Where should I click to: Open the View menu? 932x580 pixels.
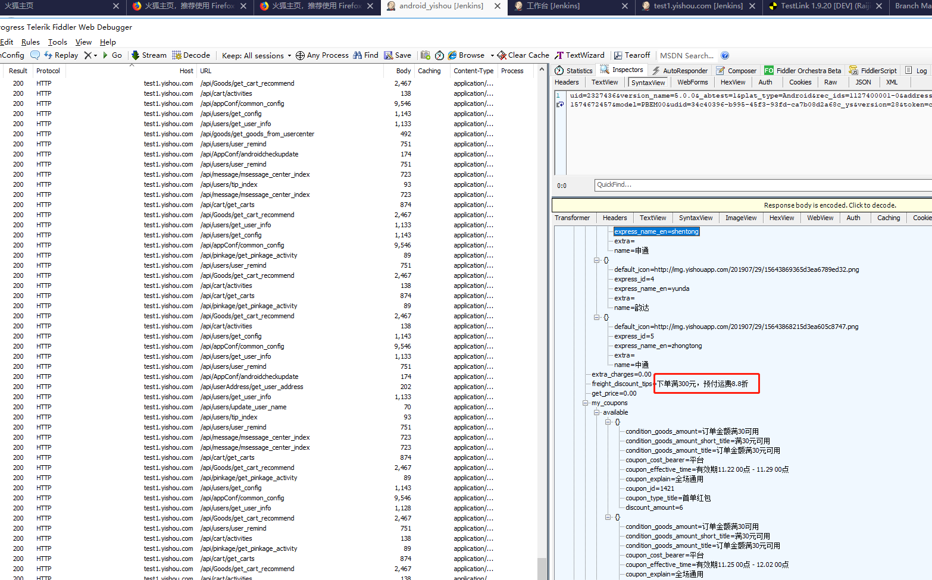(83, 42)
